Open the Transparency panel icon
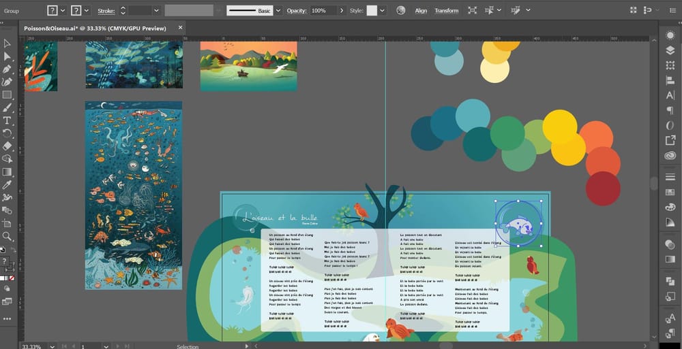Image resolution: width=682 pixels, height=349 pixels. click(x=670, y=244)
